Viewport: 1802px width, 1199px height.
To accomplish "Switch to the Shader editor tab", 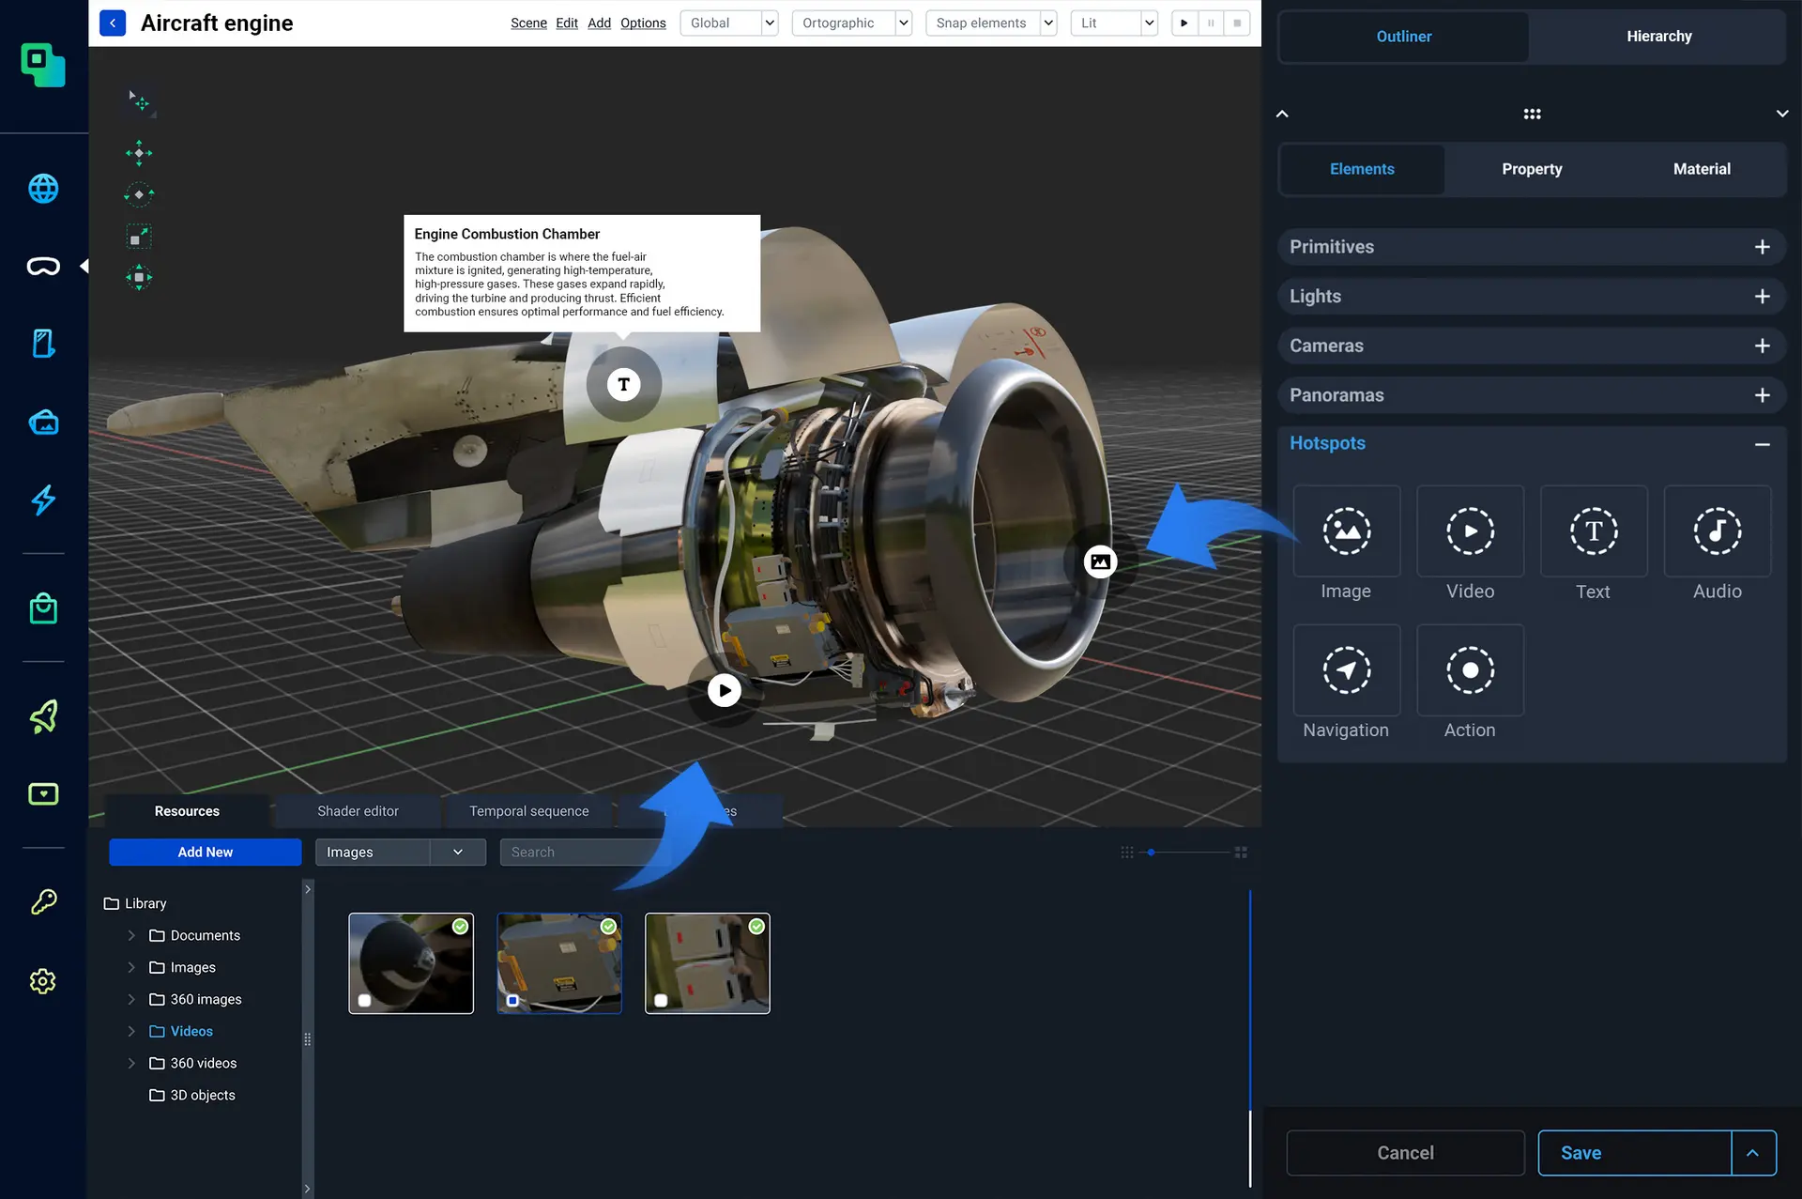I will click(x=357, y=810).
